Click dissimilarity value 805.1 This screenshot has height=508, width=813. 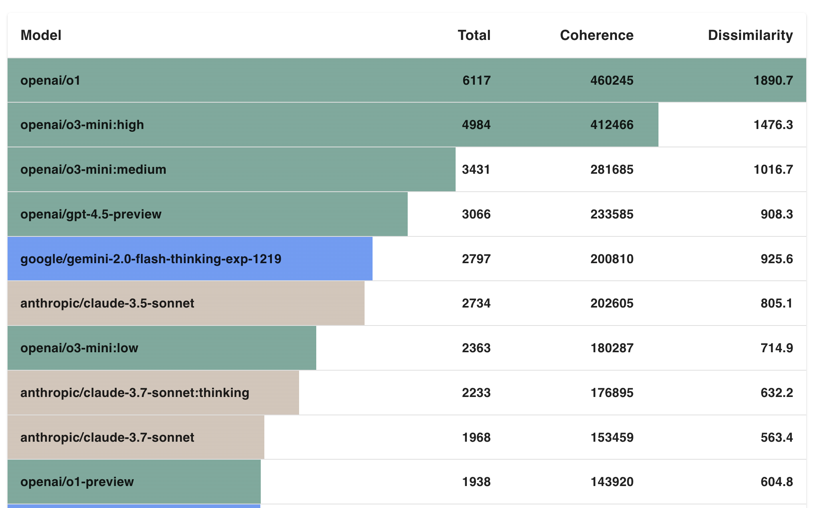(777, 303)
